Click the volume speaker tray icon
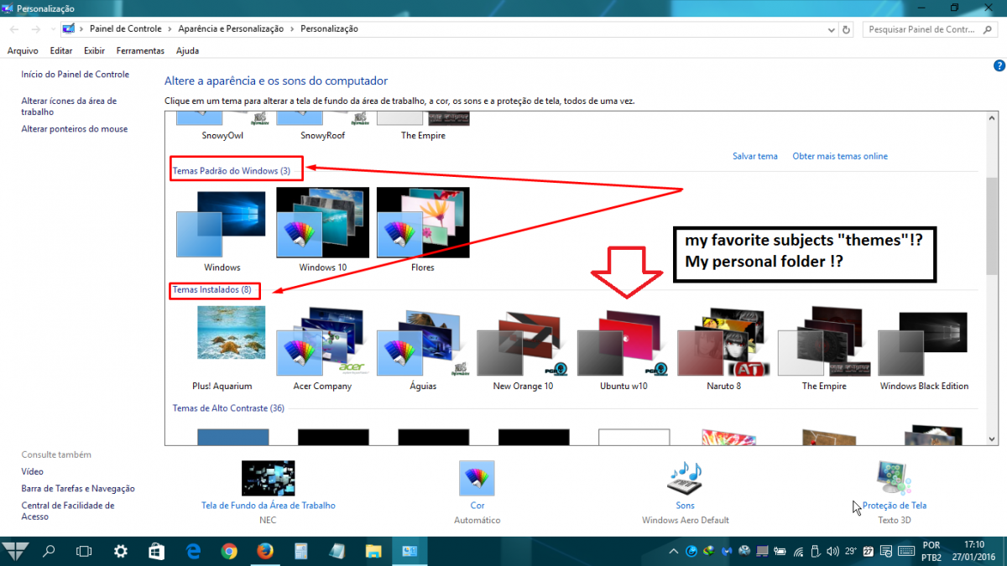This screenshot has width=1007, height=566. pos(832,551)
